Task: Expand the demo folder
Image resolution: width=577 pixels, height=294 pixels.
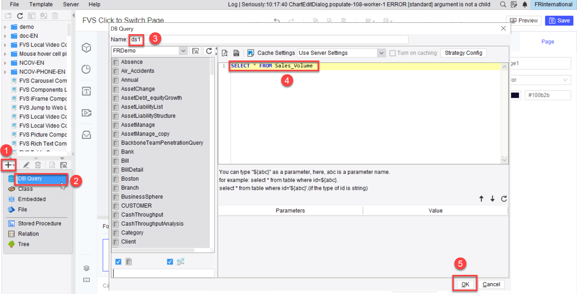Action: 5,27
